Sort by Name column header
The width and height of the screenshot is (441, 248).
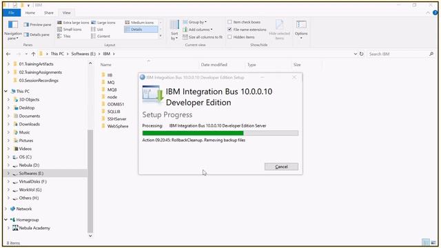(x=106, y=65)
